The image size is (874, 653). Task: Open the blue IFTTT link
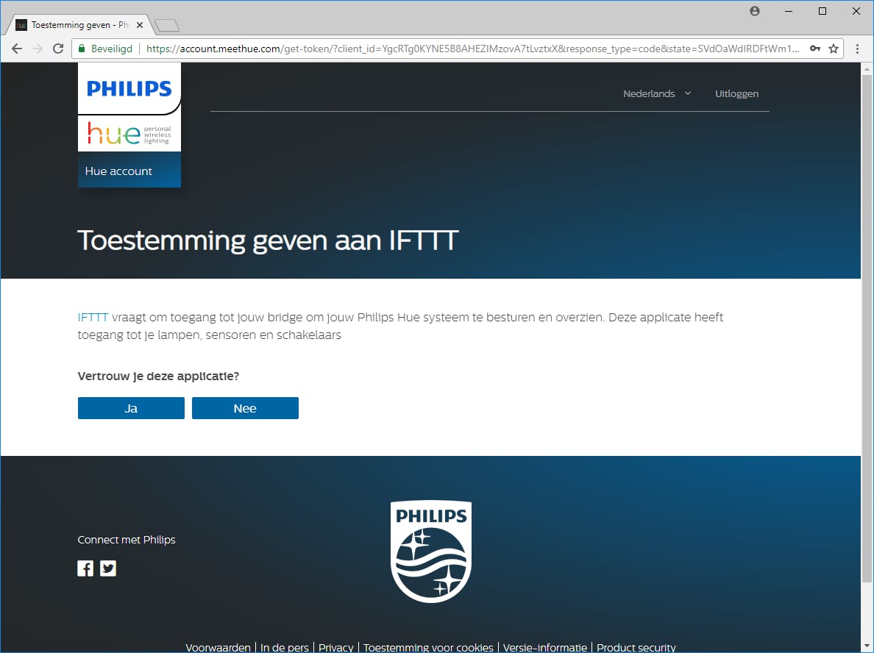coord(93,318)
